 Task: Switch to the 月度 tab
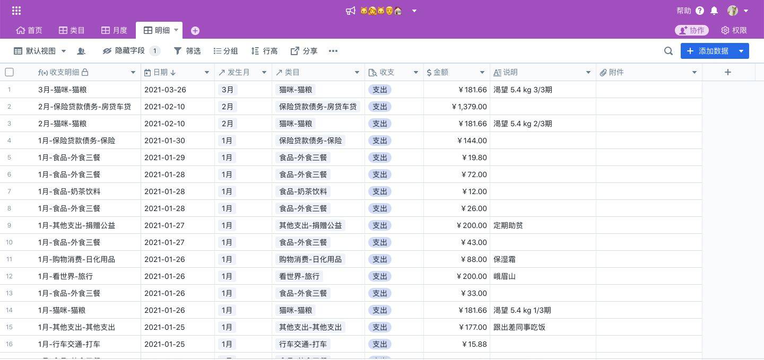tap(114, 30)
